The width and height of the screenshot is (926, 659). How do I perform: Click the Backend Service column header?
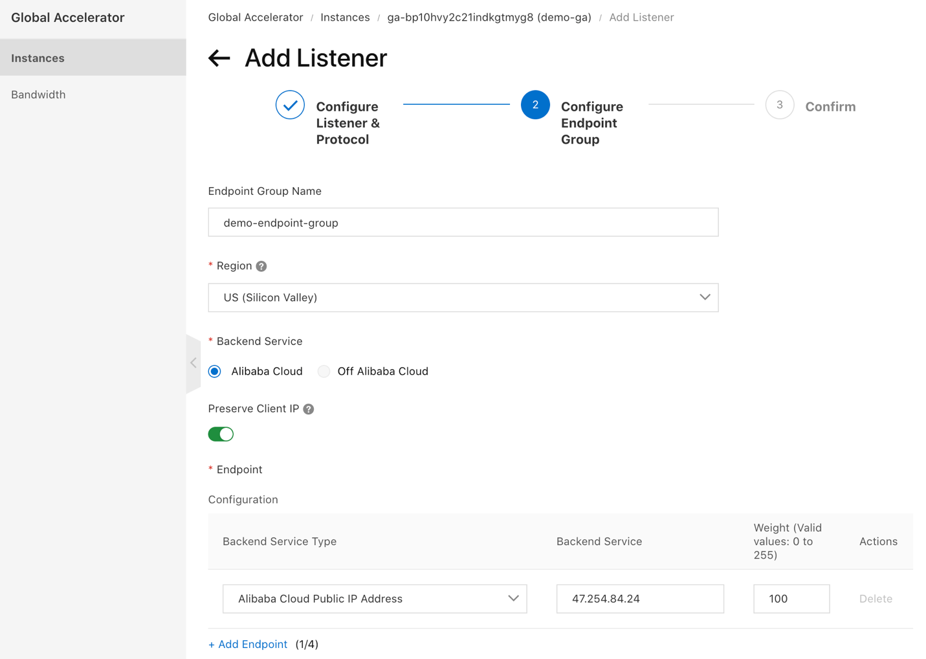[599, 541]
